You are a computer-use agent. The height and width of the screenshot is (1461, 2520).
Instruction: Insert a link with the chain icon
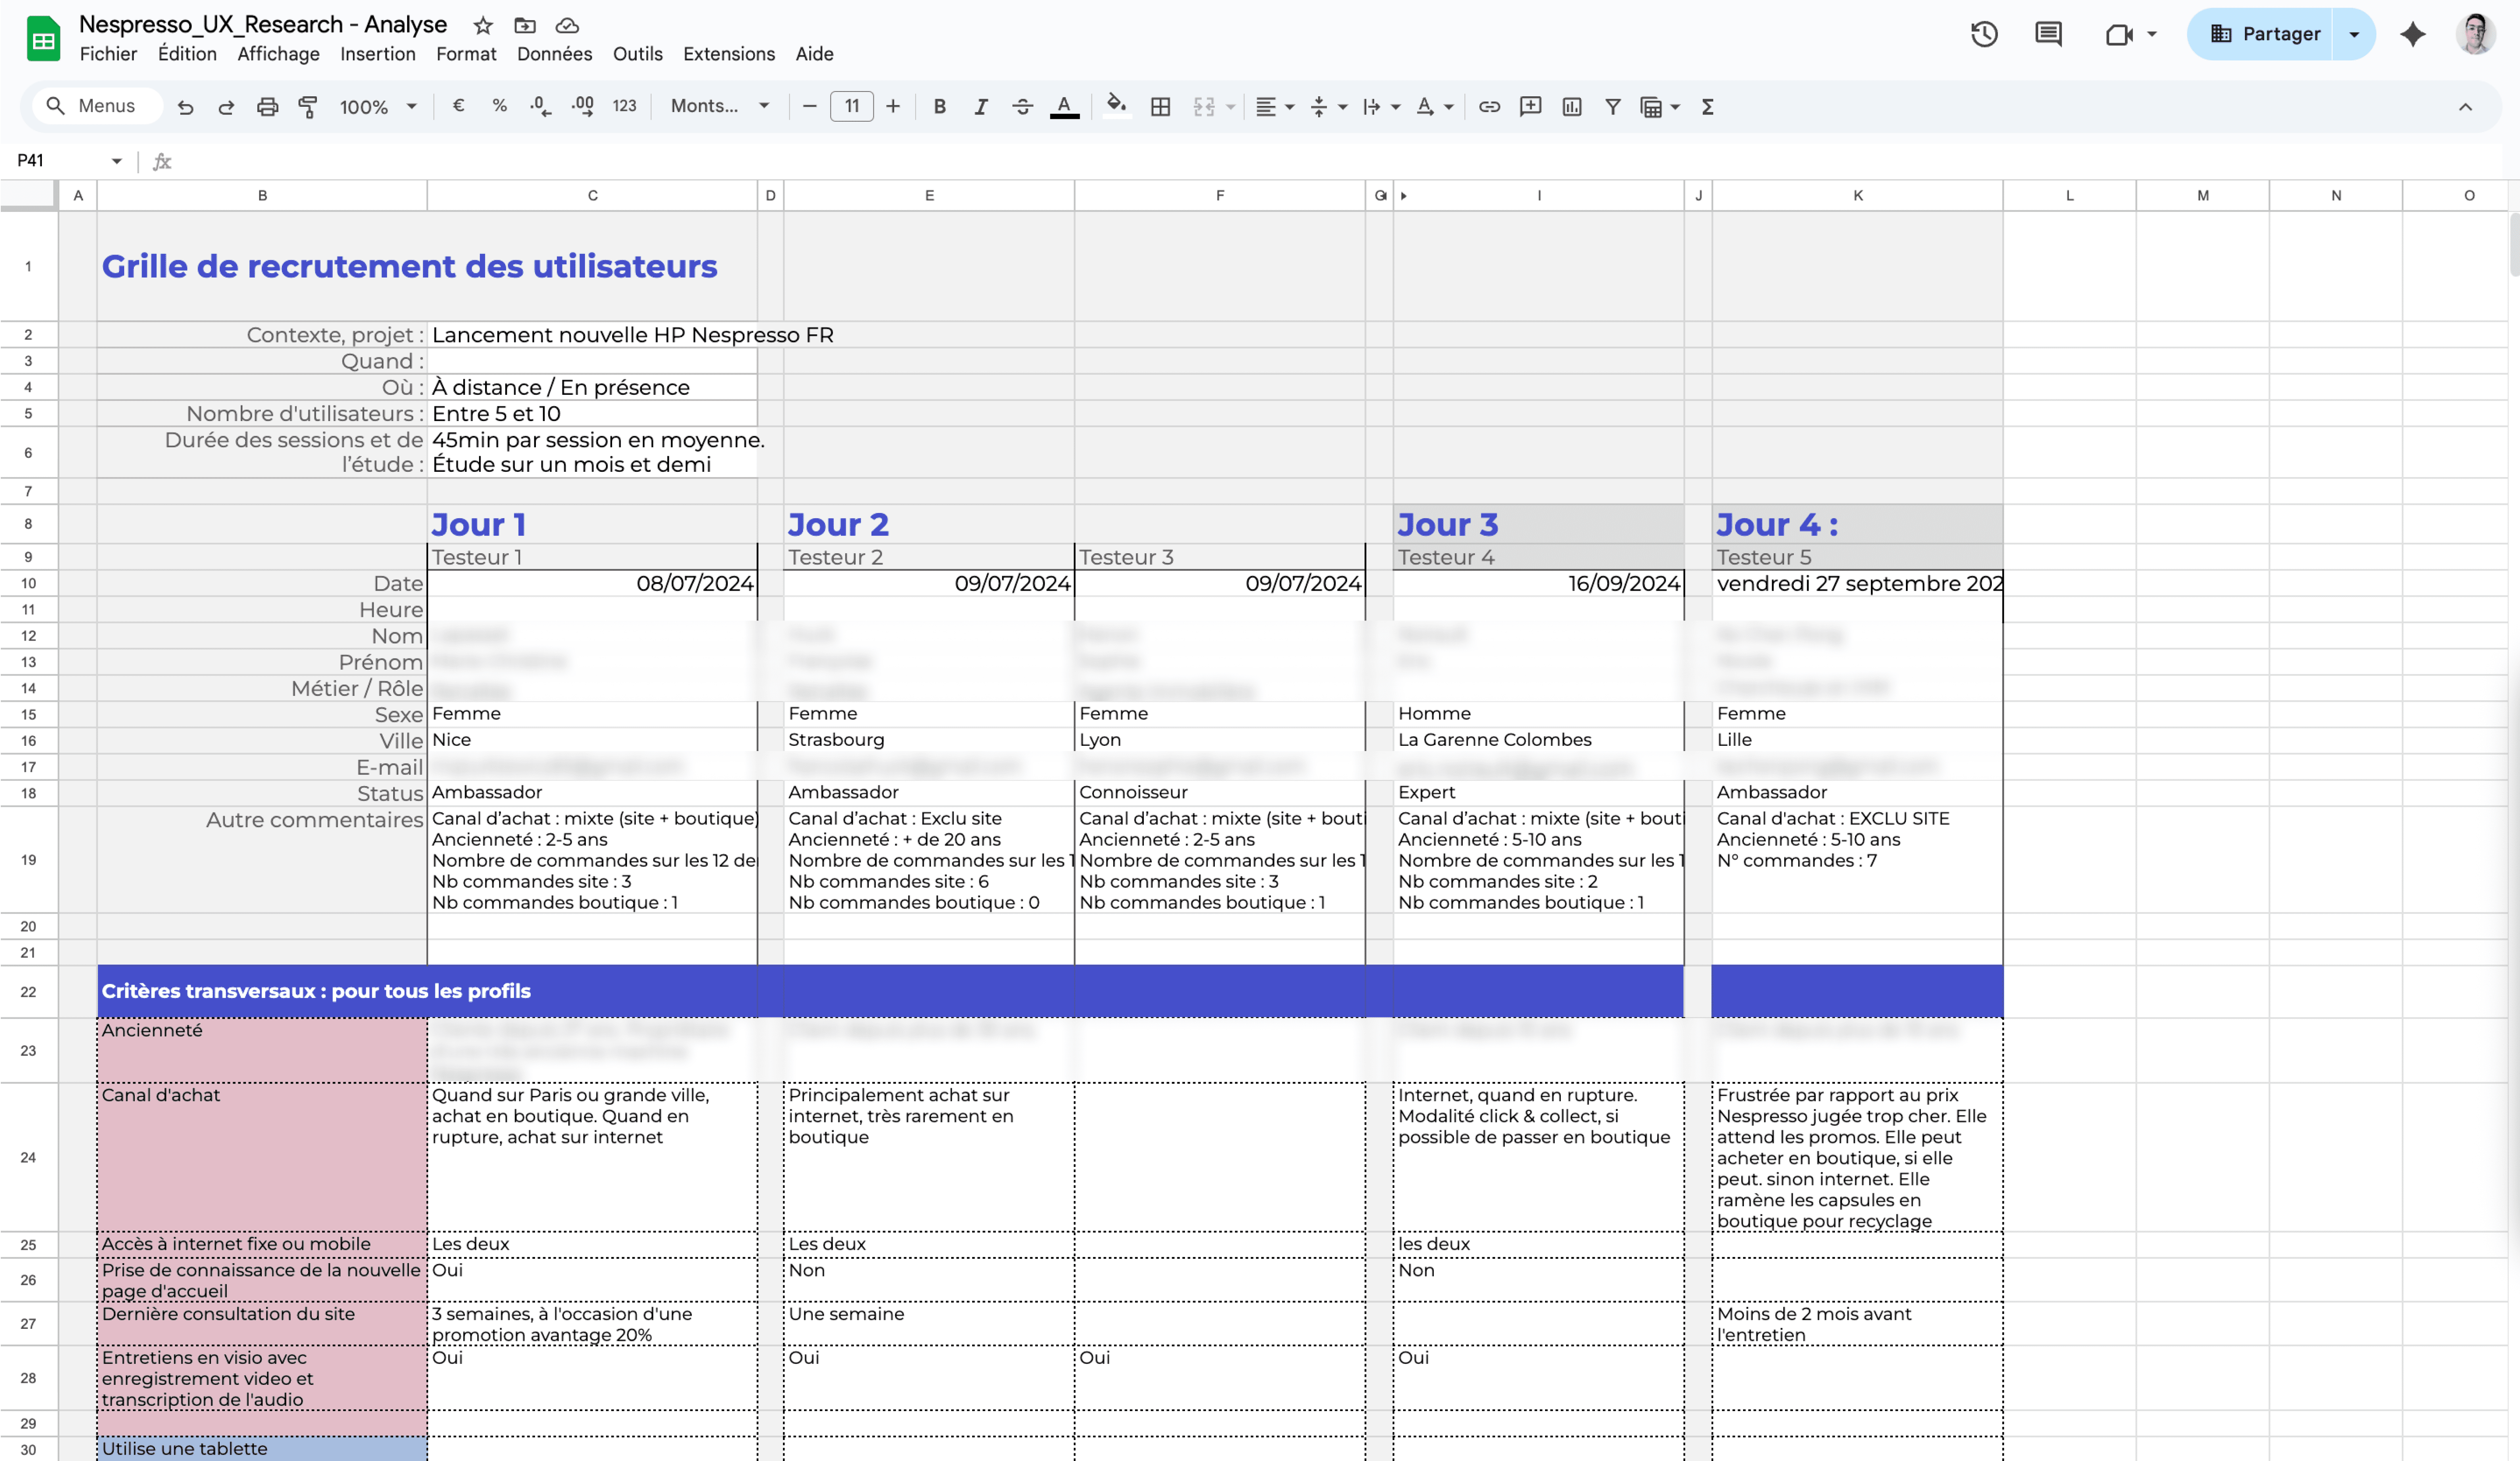(x=1489, y=107)
